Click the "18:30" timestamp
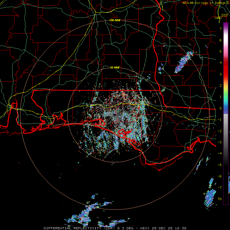Image resolution: width=230 pixels, height=230 pixels. click(181, 228)
